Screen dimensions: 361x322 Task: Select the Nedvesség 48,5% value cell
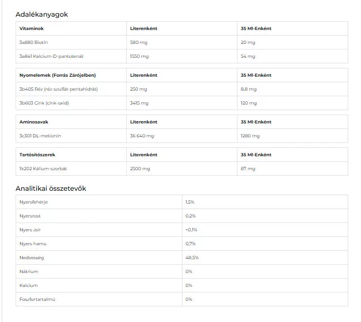pos(192,257)
